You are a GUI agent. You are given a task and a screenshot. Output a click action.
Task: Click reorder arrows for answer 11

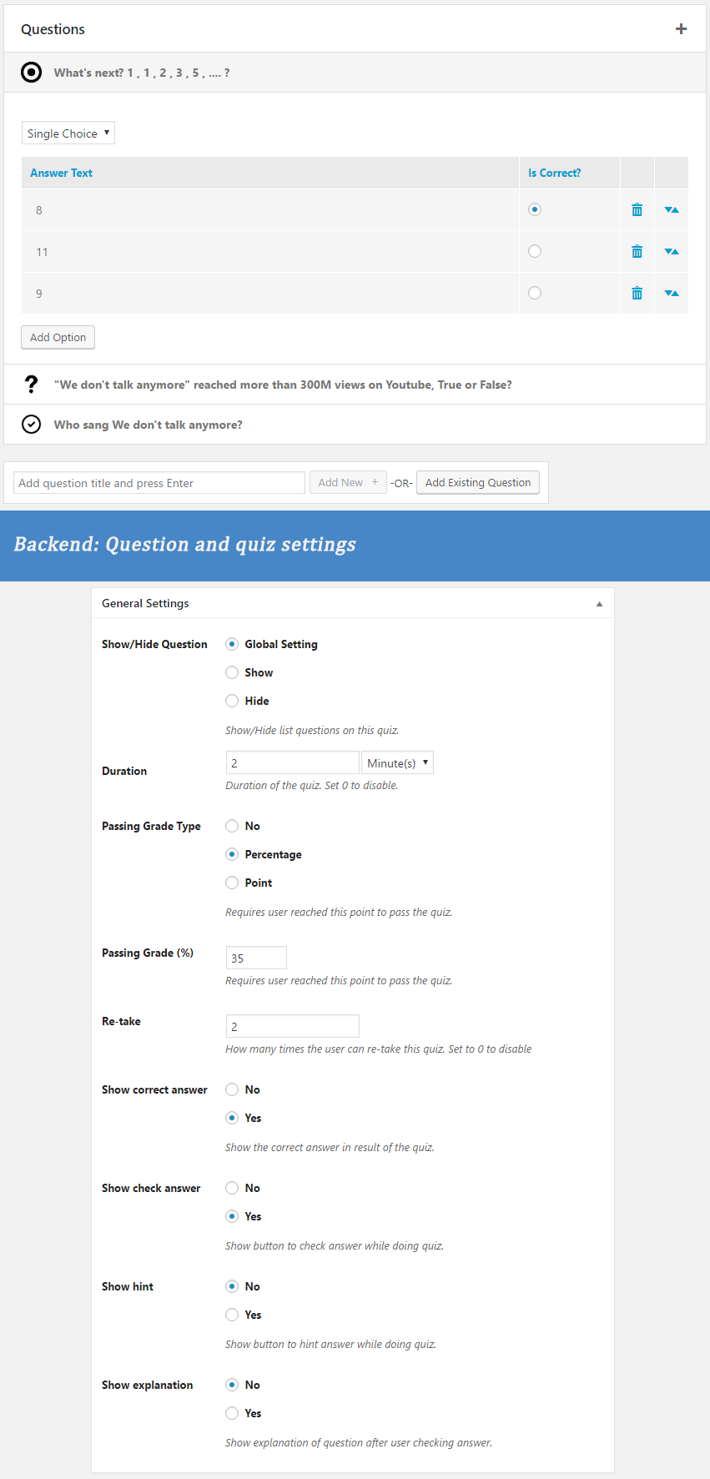pyautogui.click(x=672, y=252)
